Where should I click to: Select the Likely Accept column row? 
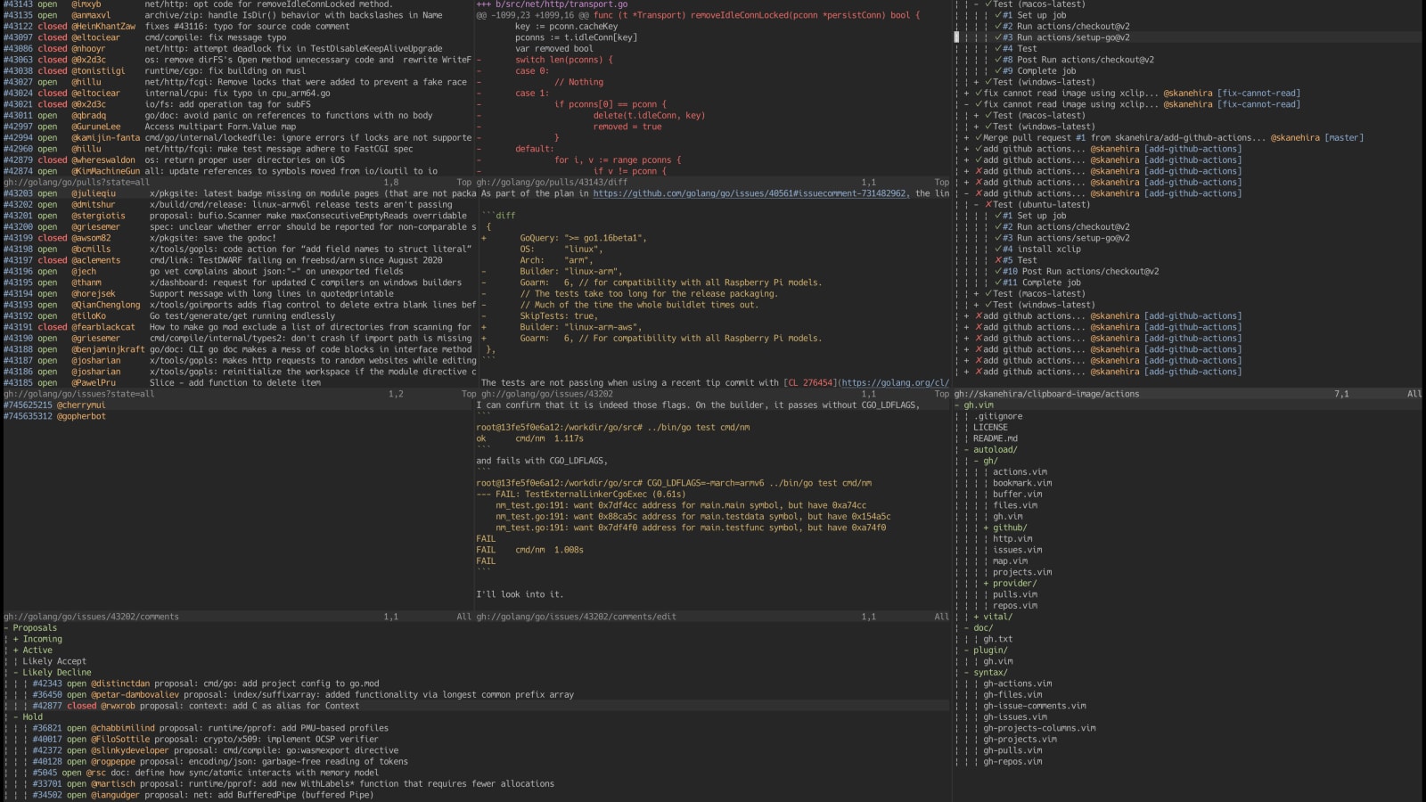coord(54,661)
